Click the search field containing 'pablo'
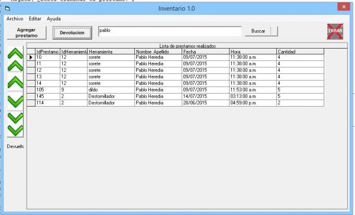Screen dimensions: 355x215 tap(170, 31)
